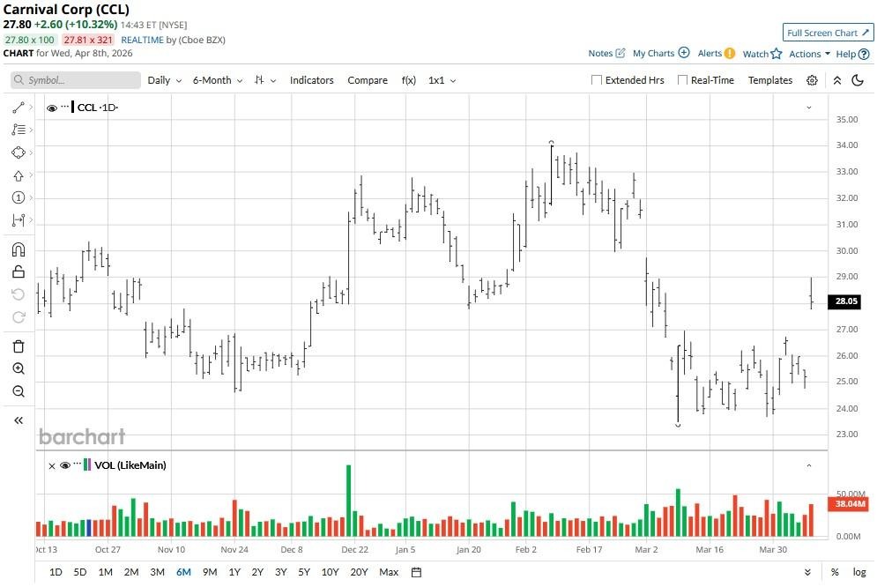This screenshot has width=877, height=587.
Task: Select the arrow marker tool
Action: pos(19,175)
